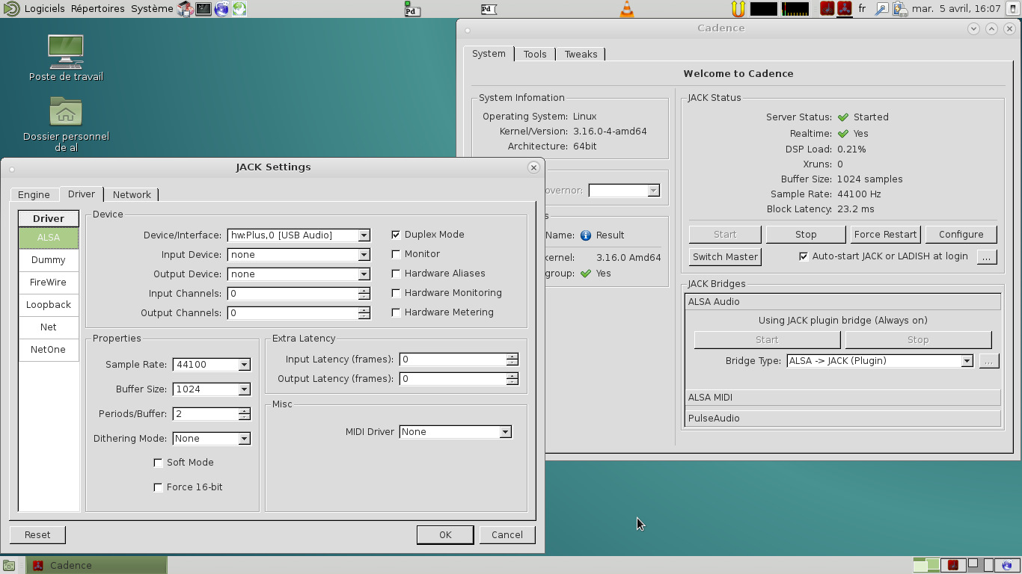This screenshot has height=574, width=1022.
Task: Launch the terminal from the top panel
Action: click(x=204, y=9)
